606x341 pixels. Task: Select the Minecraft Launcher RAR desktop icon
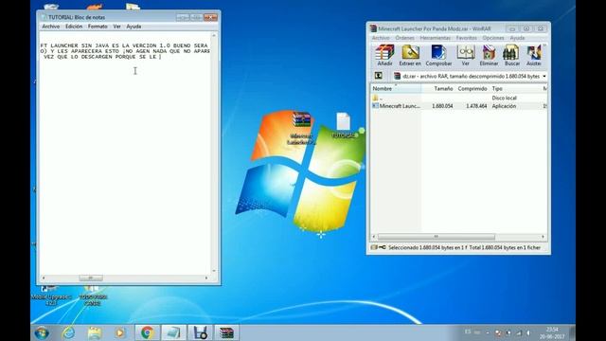pyautogui.click(x=301, y=129)
